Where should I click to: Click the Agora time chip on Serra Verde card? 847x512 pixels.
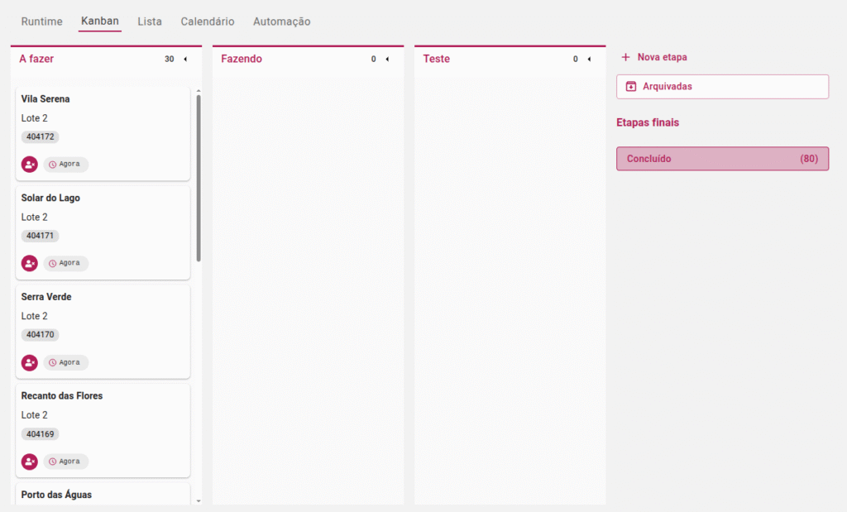coord(66,362)
